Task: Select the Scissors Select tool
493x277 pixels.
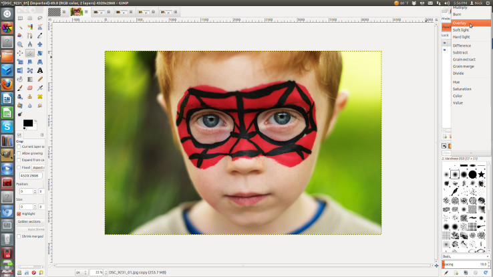Action: [x=40, y=27]
